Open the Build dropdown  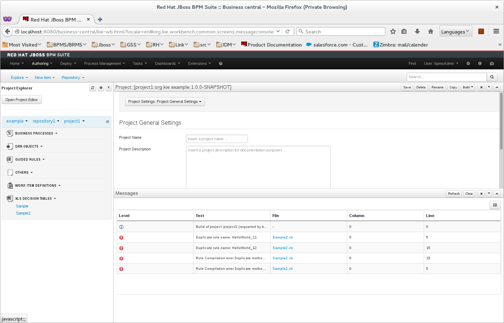(468, 87)
